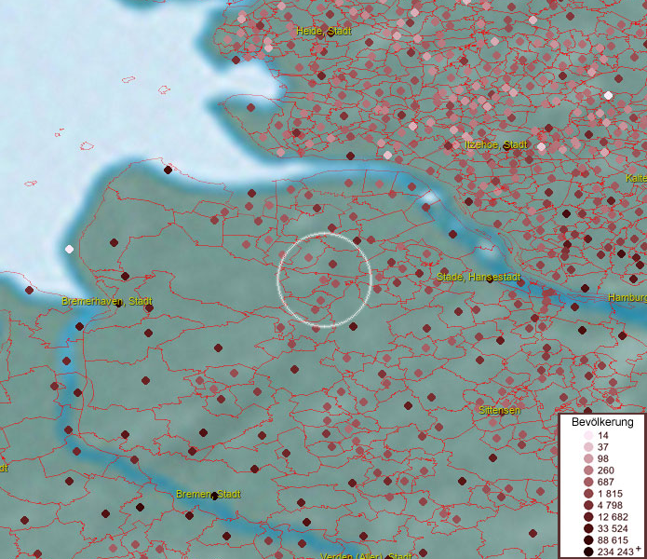Select the "Itzehoe, Stadt" label
The height and width of the screenshot is (559, 647).
tap(495, 145)
